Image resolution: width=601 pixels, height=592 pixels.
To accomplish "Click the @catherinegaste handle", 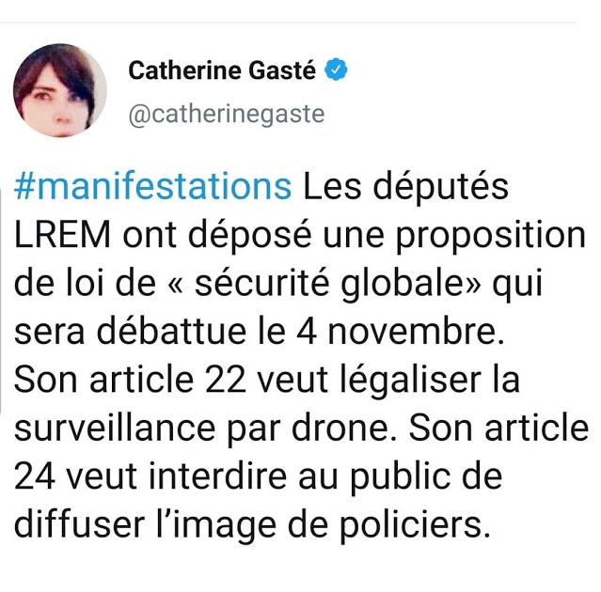I will click(x=226, y=115).
